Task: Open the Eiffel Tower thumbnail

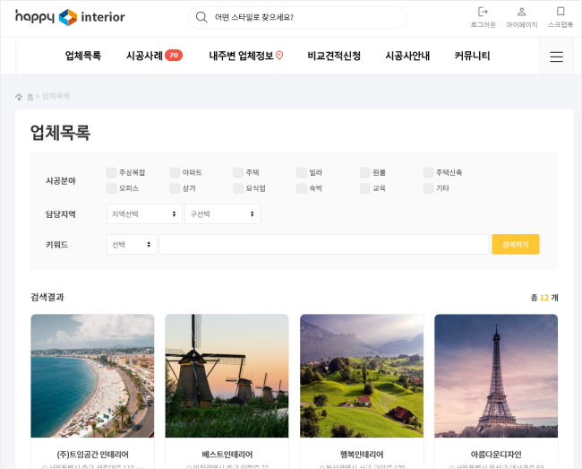Action: [496, 376]
